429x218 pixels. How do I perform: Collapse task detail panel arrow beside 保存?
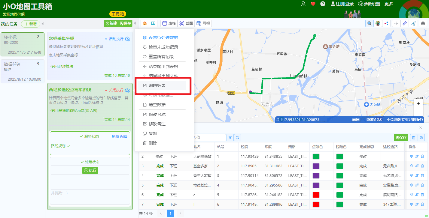[x=135, y=23]
